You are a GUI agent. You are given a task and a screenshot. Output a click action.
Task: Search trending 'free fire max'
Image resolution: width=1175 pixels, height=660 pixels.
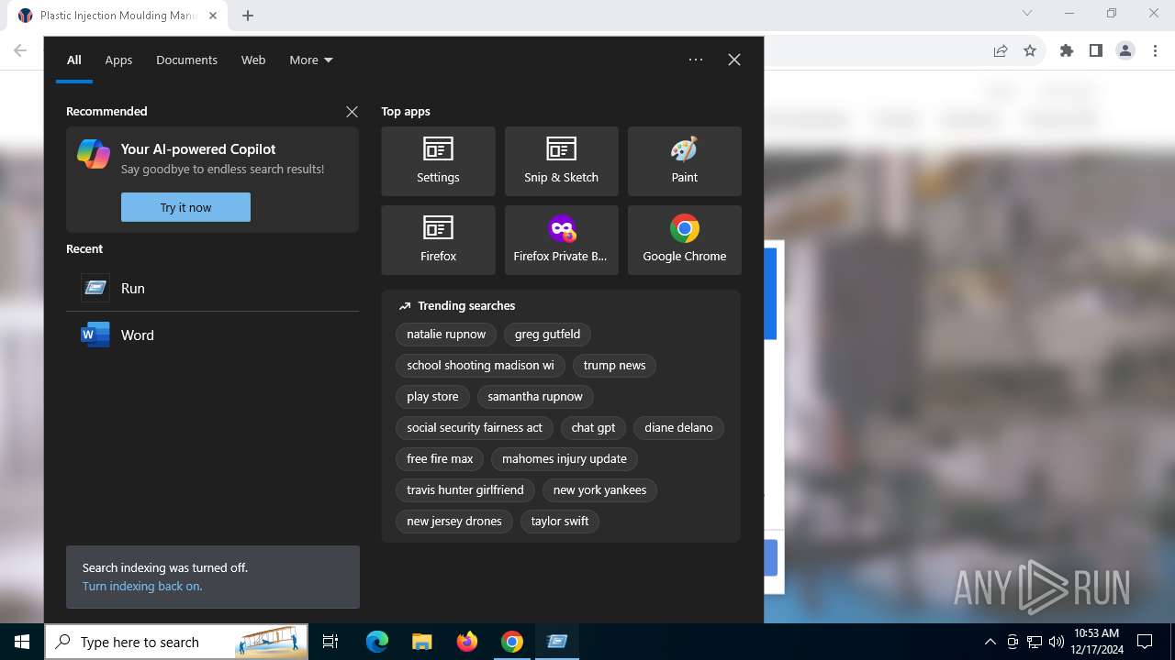coord(440,459)
